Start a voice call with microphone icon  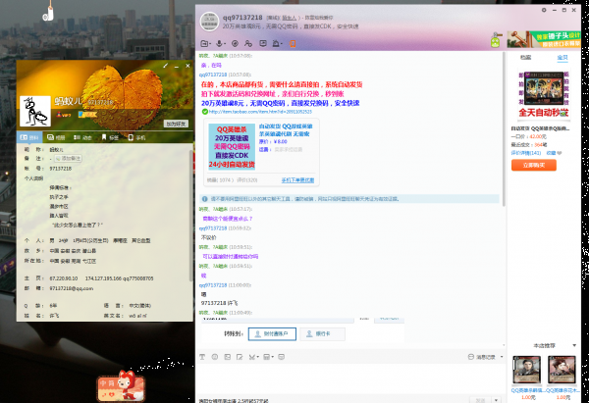pyautogui.click(x=219, y=44)
